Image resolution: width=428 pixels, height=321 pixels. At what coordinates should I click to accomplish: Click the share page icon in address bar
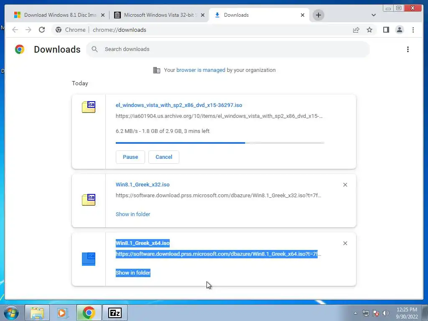pos(356,30)
